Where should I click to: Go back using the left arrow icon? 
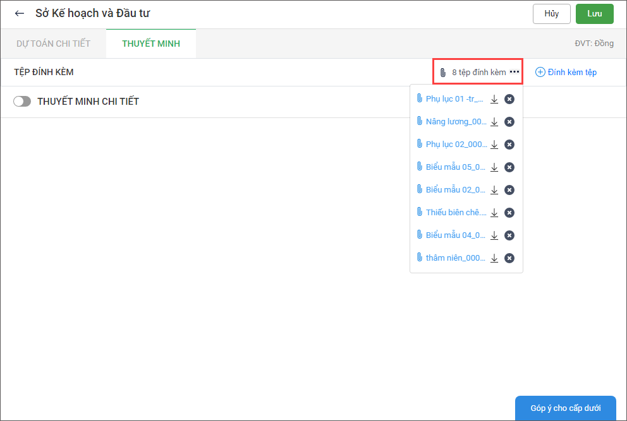pos(20,13)
